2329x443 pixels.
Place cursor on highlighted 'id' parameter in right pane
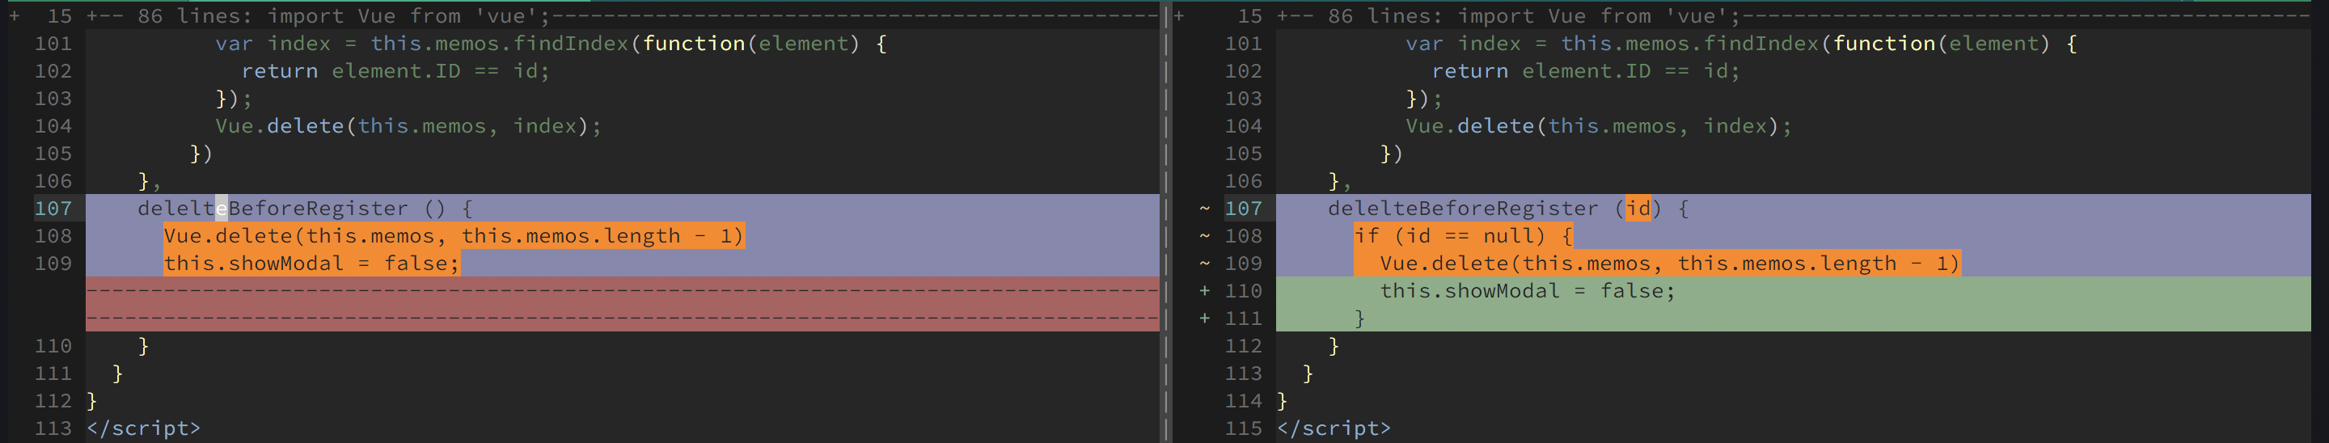[1638, 208]
